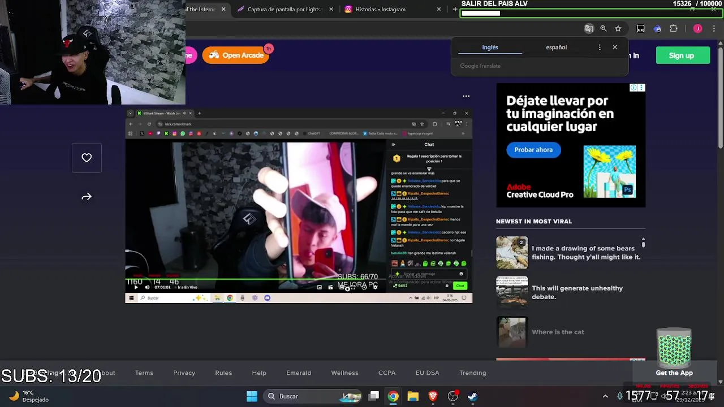Bookmark this page with the star icon

coord(618,29)
